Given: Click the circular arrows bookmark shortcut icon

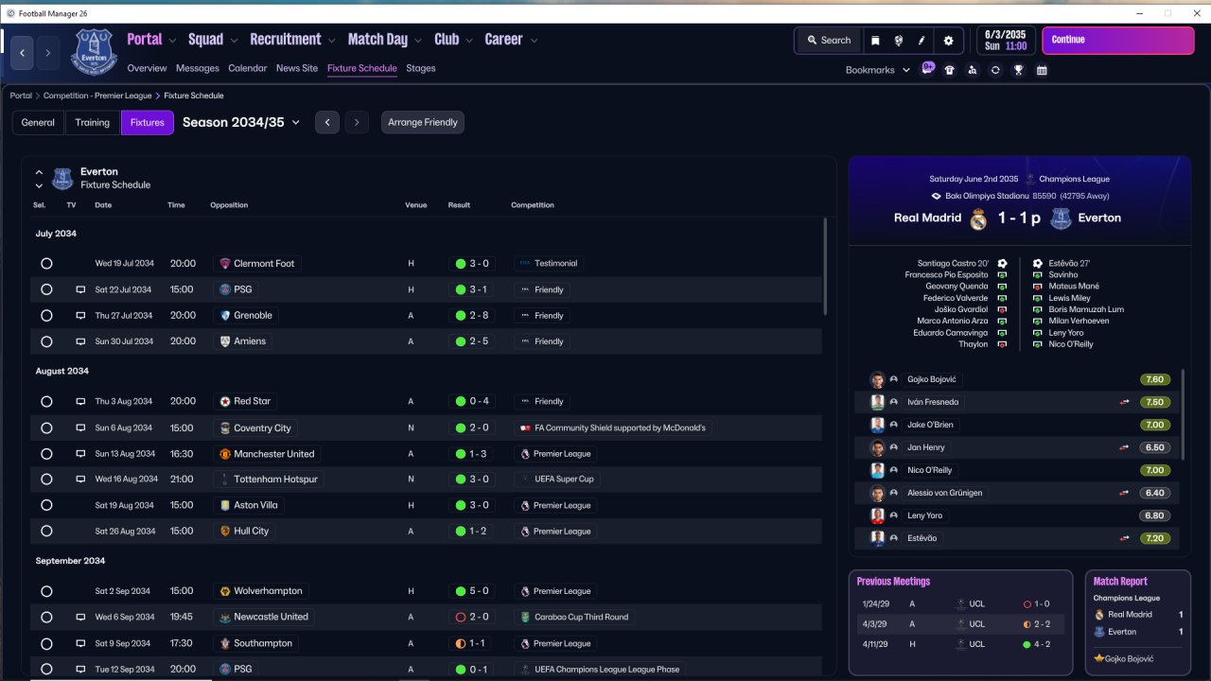Looking at the screenshot, I should click(x=995, y=70).
